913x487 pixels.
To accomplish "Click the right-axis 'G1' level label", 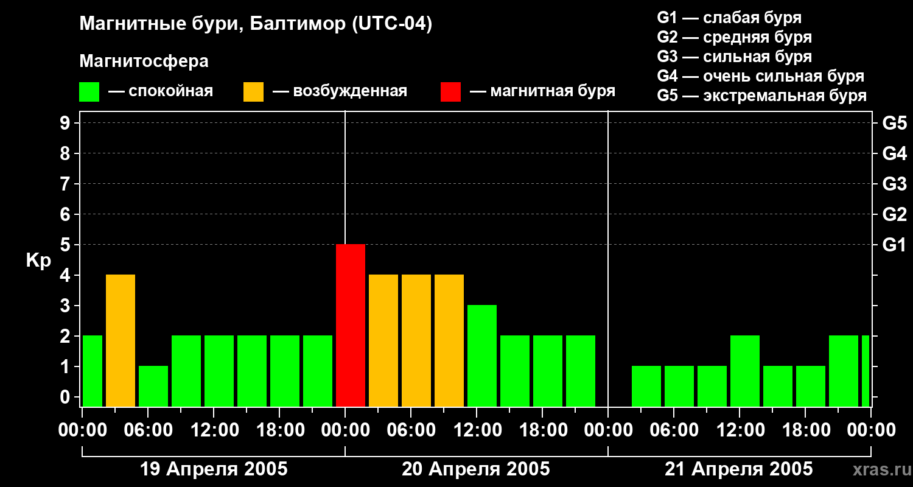I will (x=894, y=245).
